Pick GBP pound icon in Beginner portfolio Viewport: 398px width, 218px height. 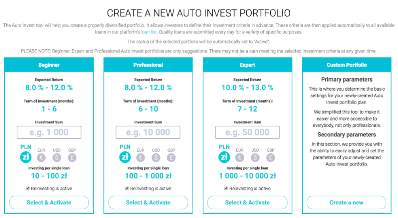(x=72, y=158)
